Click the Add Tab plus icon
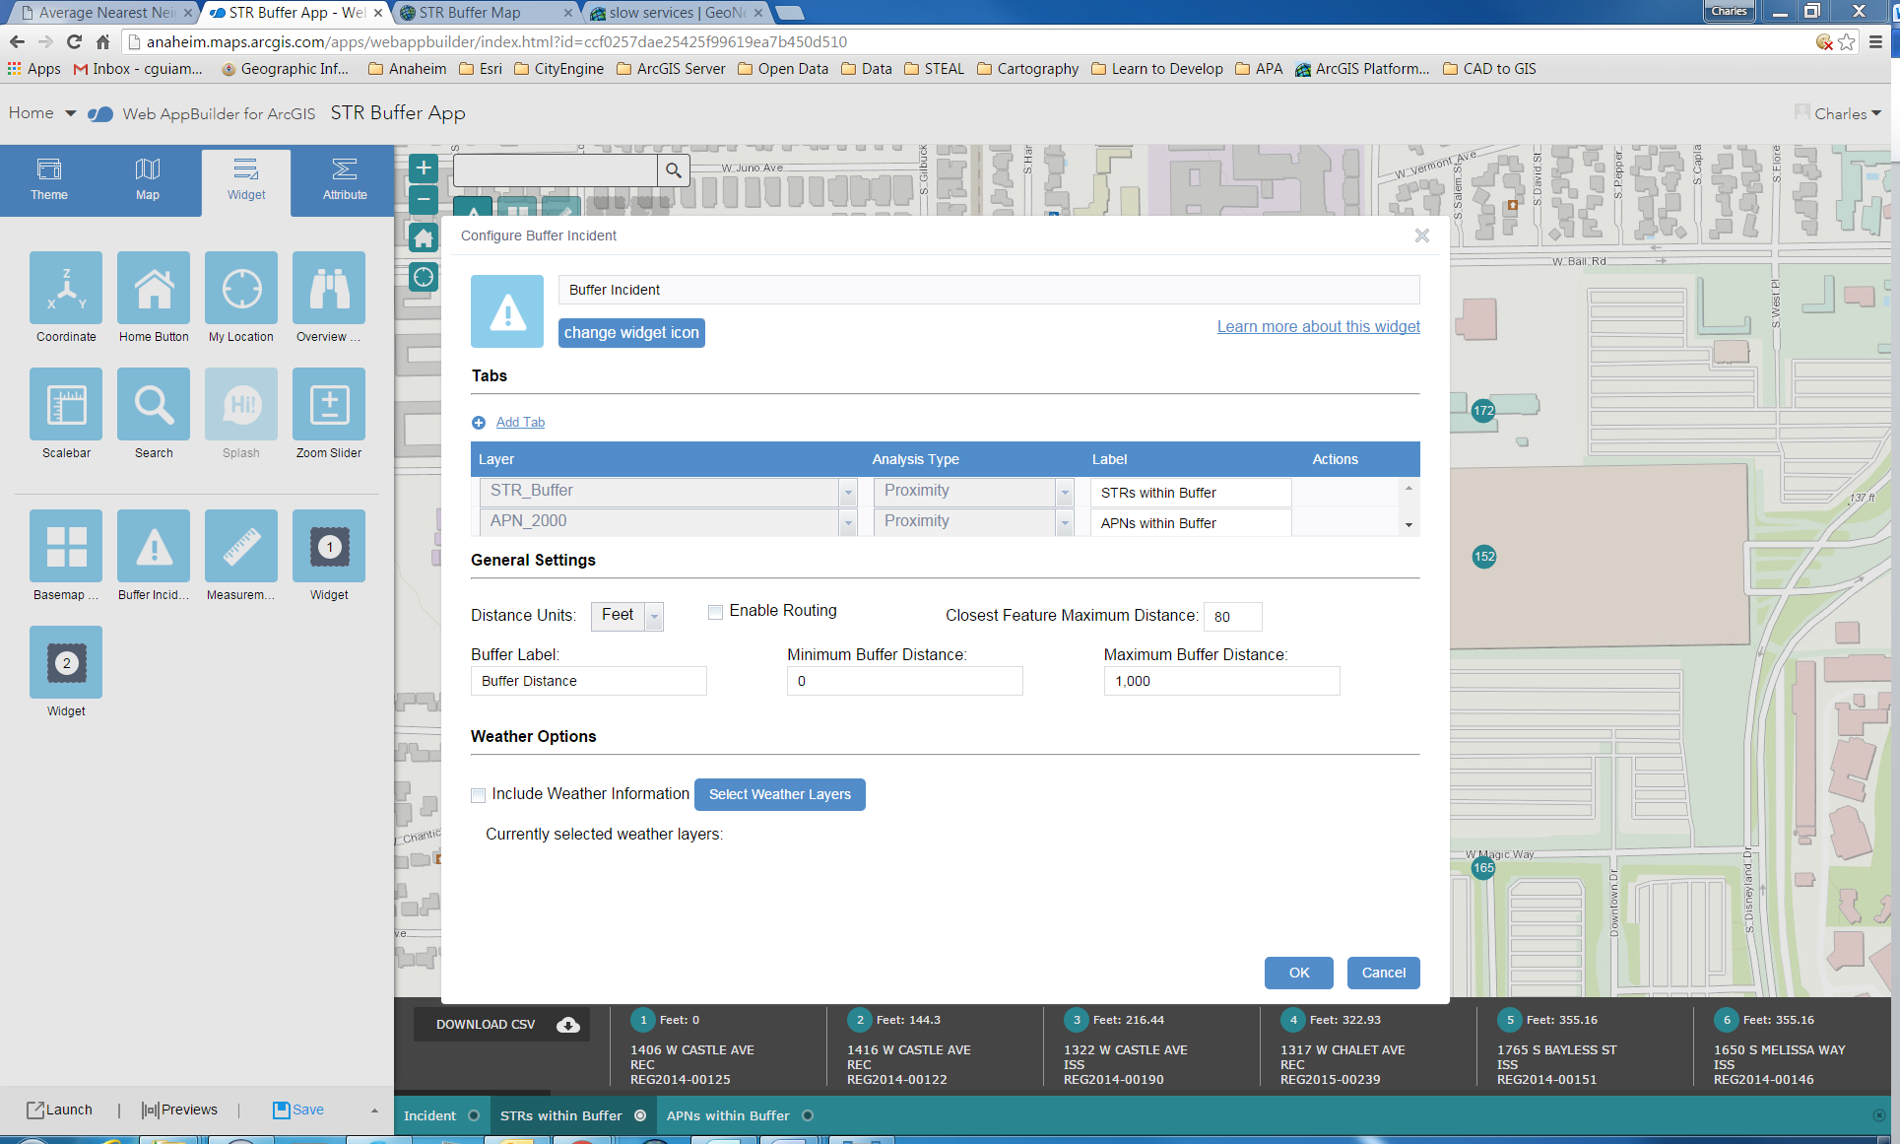Viewport: 1900px width, 1144px height. tap(479, 423)
